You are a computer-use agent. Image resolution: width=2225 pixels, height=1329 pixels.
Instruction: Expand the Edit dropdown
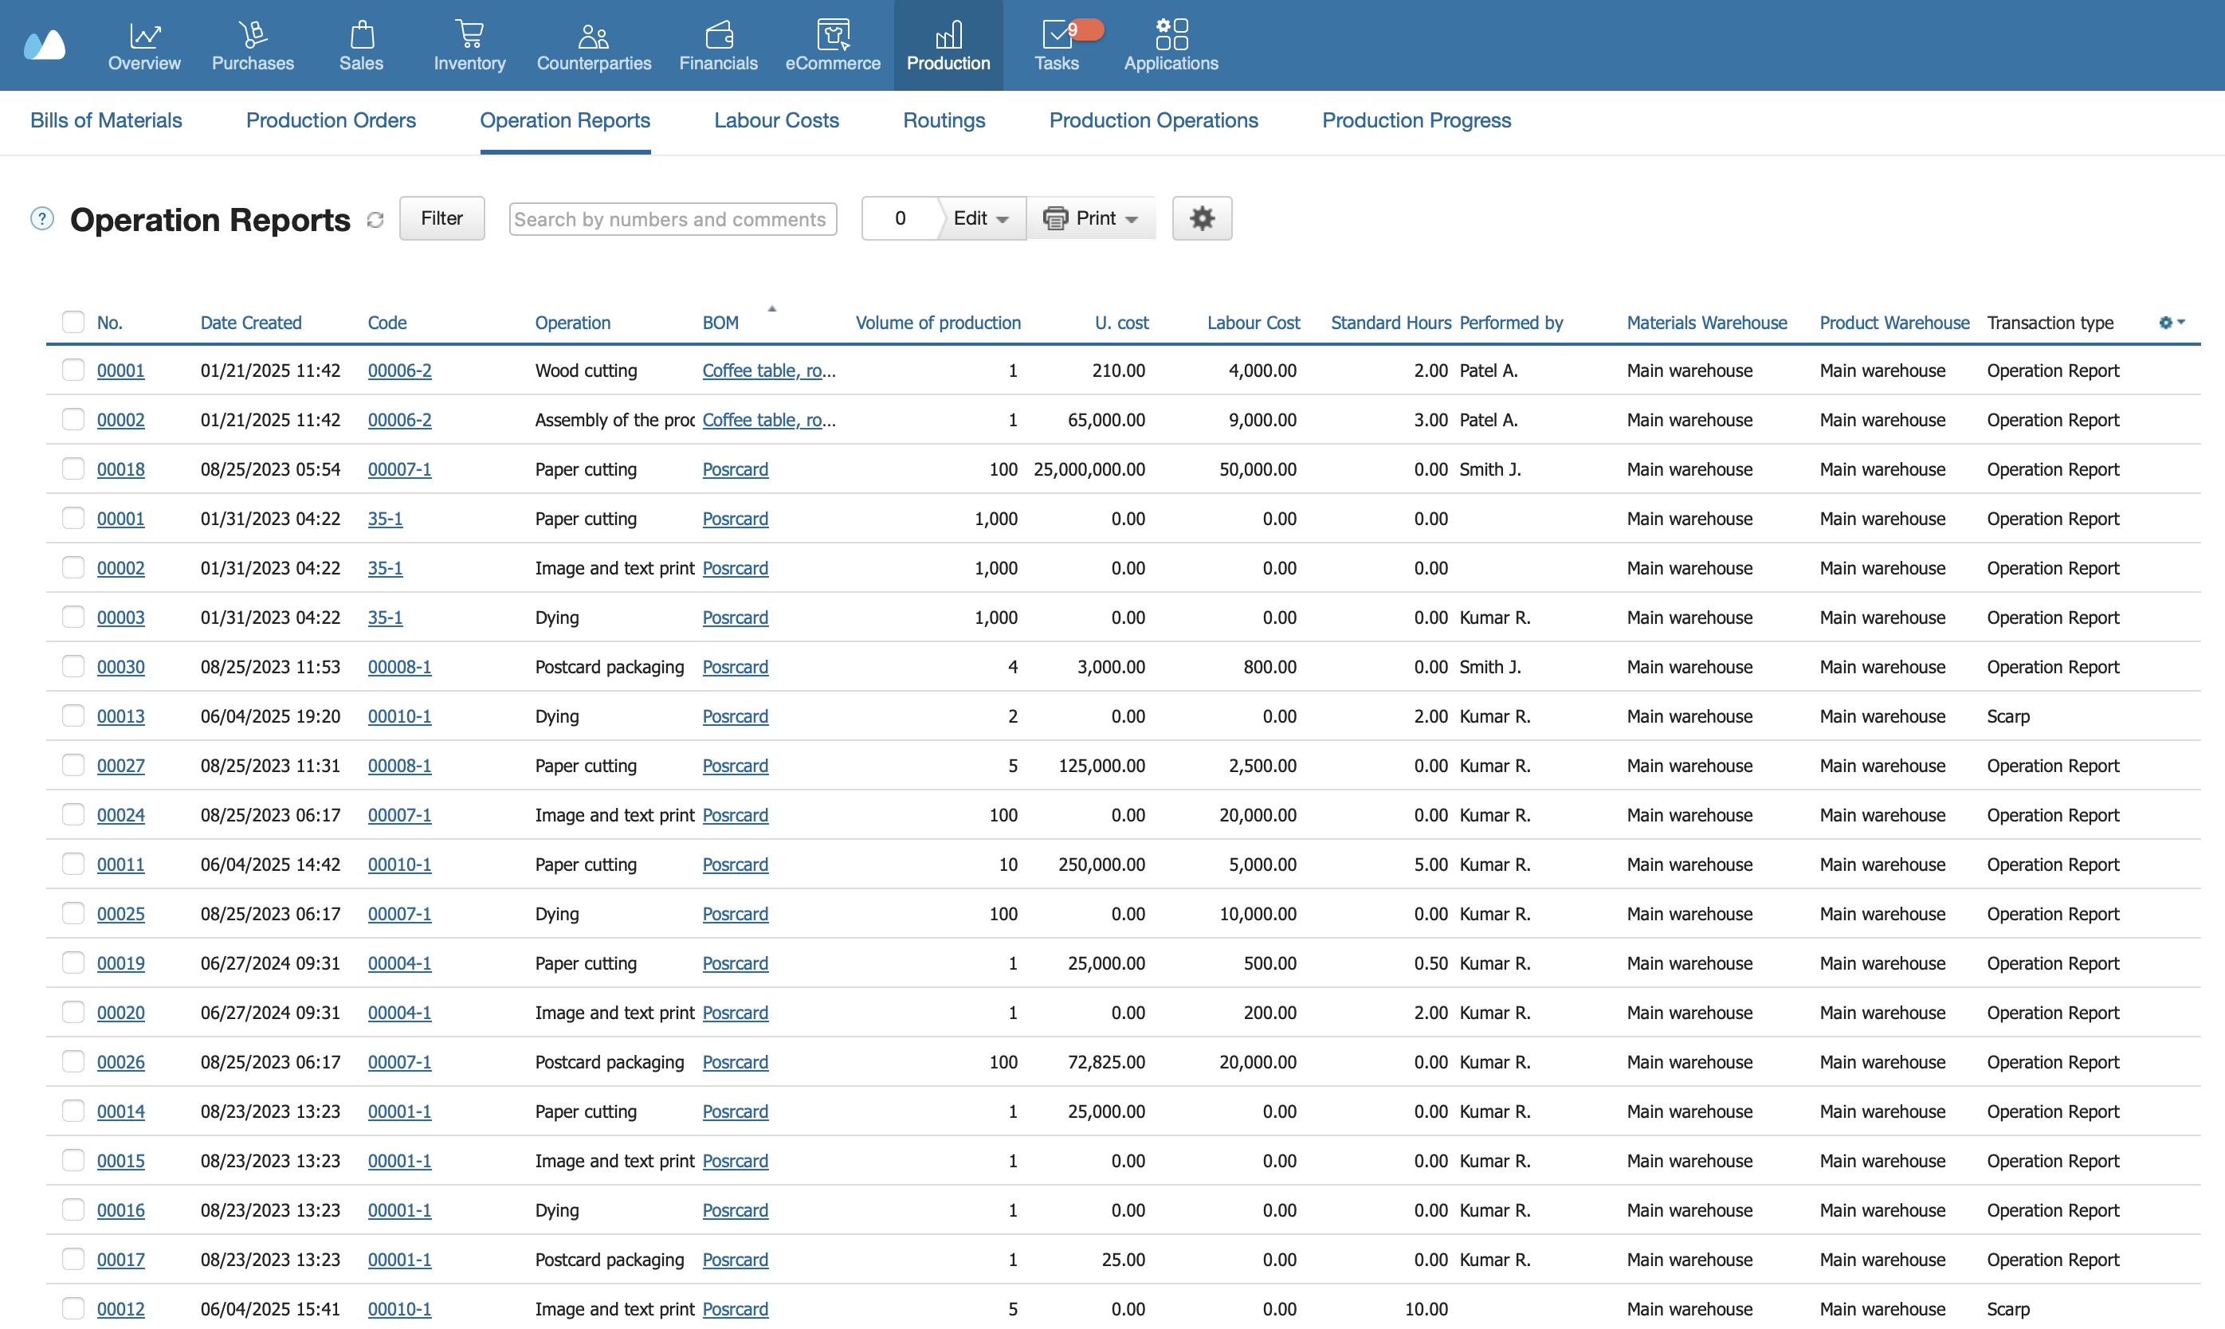(x=981, y=218)
